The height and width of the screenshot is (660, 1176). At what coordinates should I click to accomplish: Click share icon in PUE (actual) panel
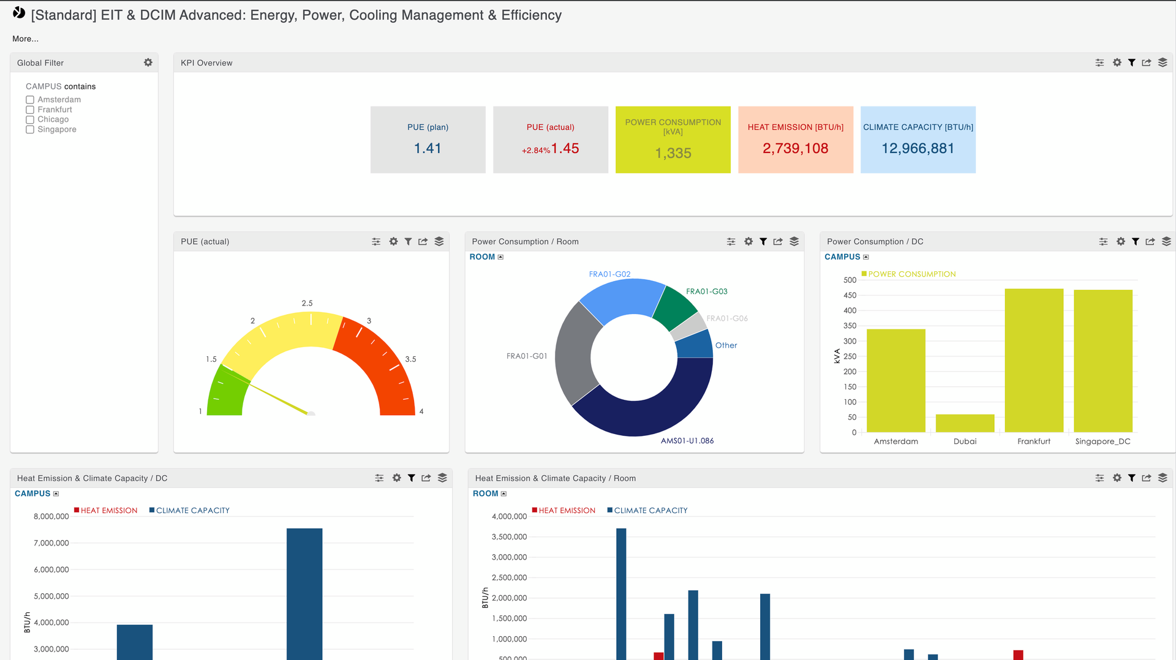423,242
